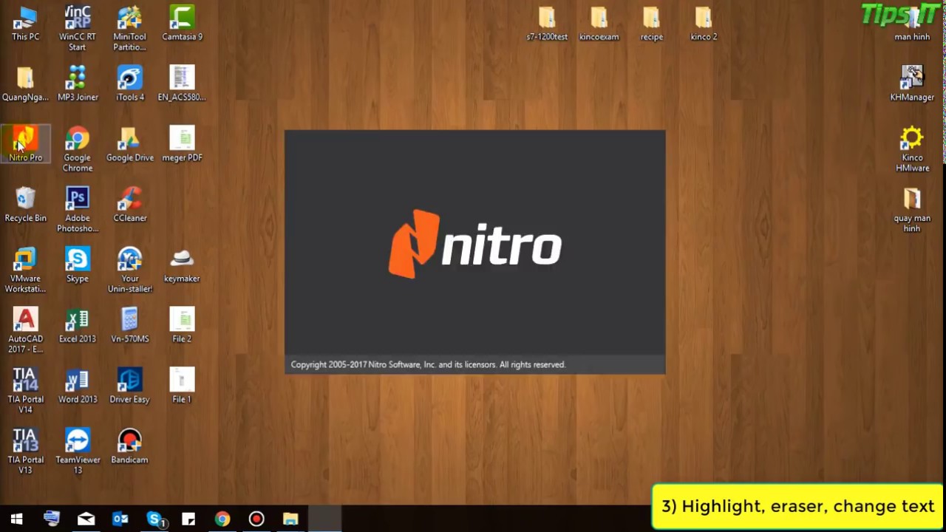Click the TeamViewer 13 shortcut
The image size is (946, 532).
click(78, 452)
